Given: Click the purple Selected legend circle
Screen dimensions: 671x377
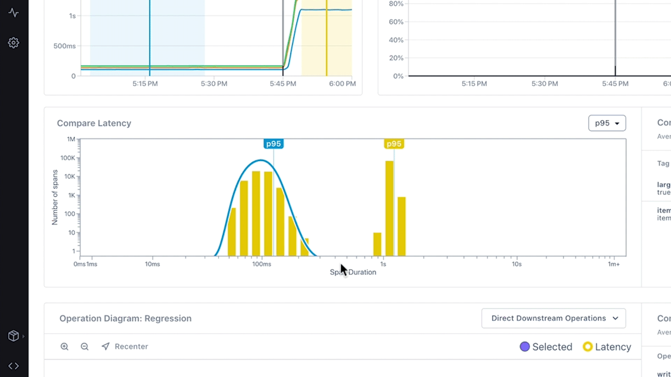Looking at the screenshot, I should tap(525, 347).
